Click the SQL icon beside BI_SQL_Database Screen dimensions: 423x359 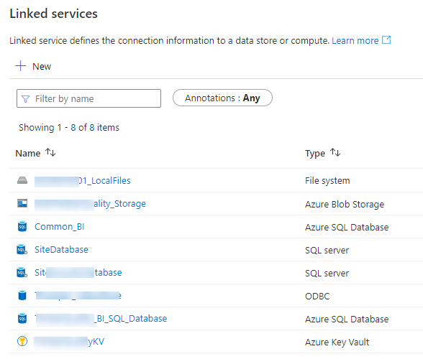tap(22, 318)
